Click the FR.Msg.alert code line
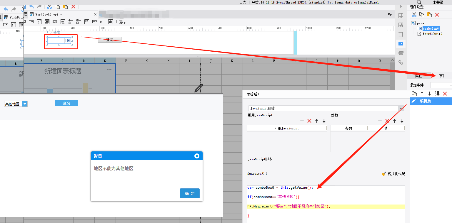 coord(326,206)
